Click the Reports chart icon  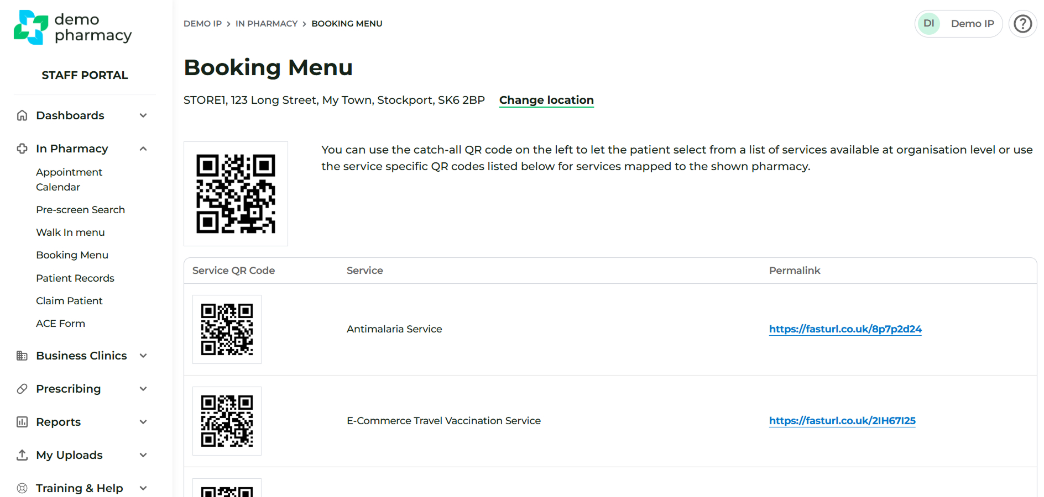22,422
